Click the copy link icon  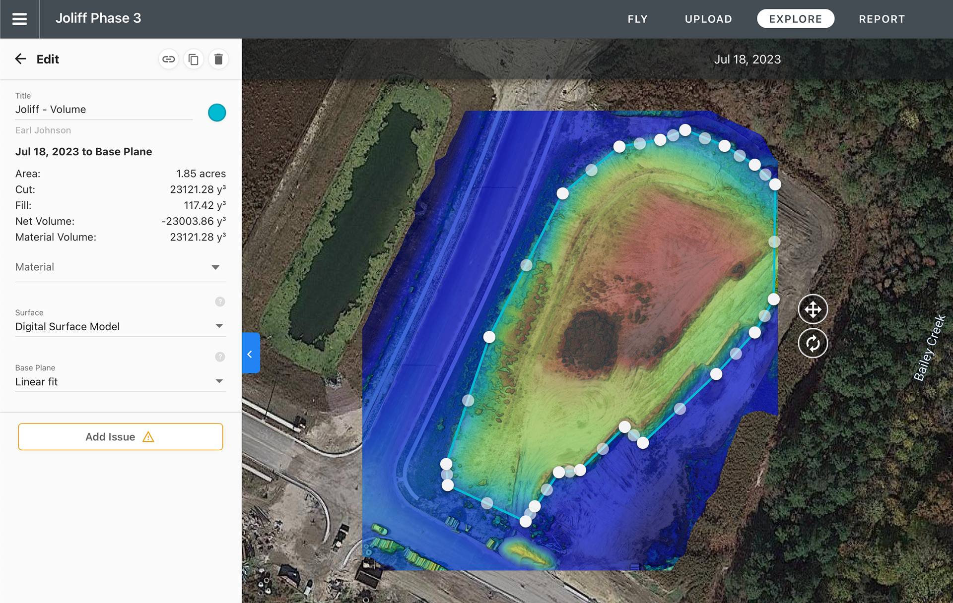click(168, 60)
